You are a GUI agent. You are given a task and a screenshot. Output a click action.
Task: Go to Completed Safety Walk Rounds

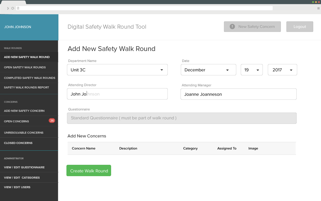[29, 78]
